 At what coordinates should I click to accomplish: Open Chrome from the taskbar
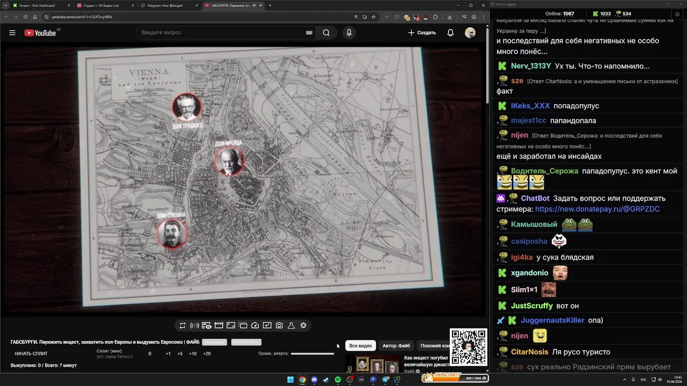302,380
